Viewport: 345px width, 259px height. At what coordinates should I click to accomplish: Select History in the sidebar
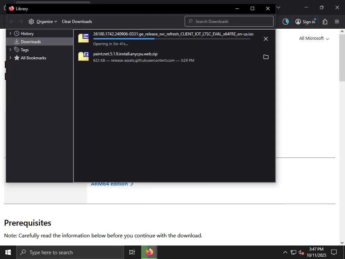[x=27, y=33]
